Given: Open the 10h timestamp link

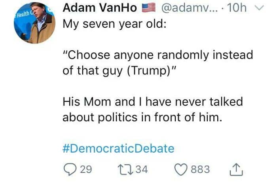Looking at the screenshot, I should [x=237, y=8].
